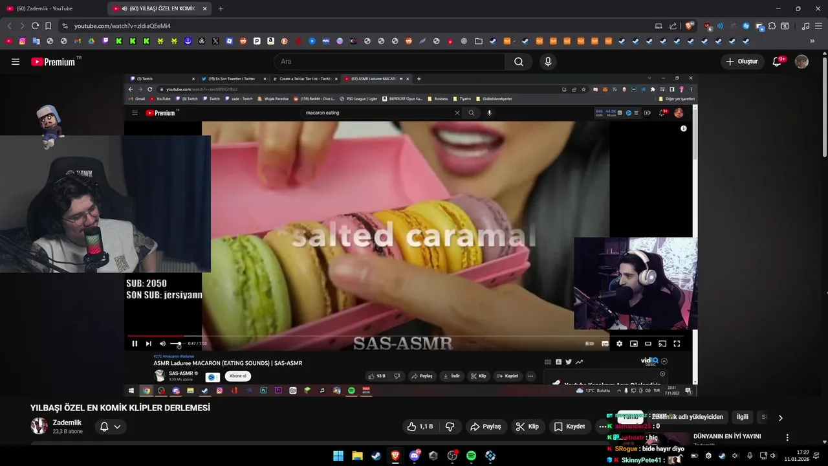
Task: Focus the YouTube Ara search field
Action: (x=389, y=61)
